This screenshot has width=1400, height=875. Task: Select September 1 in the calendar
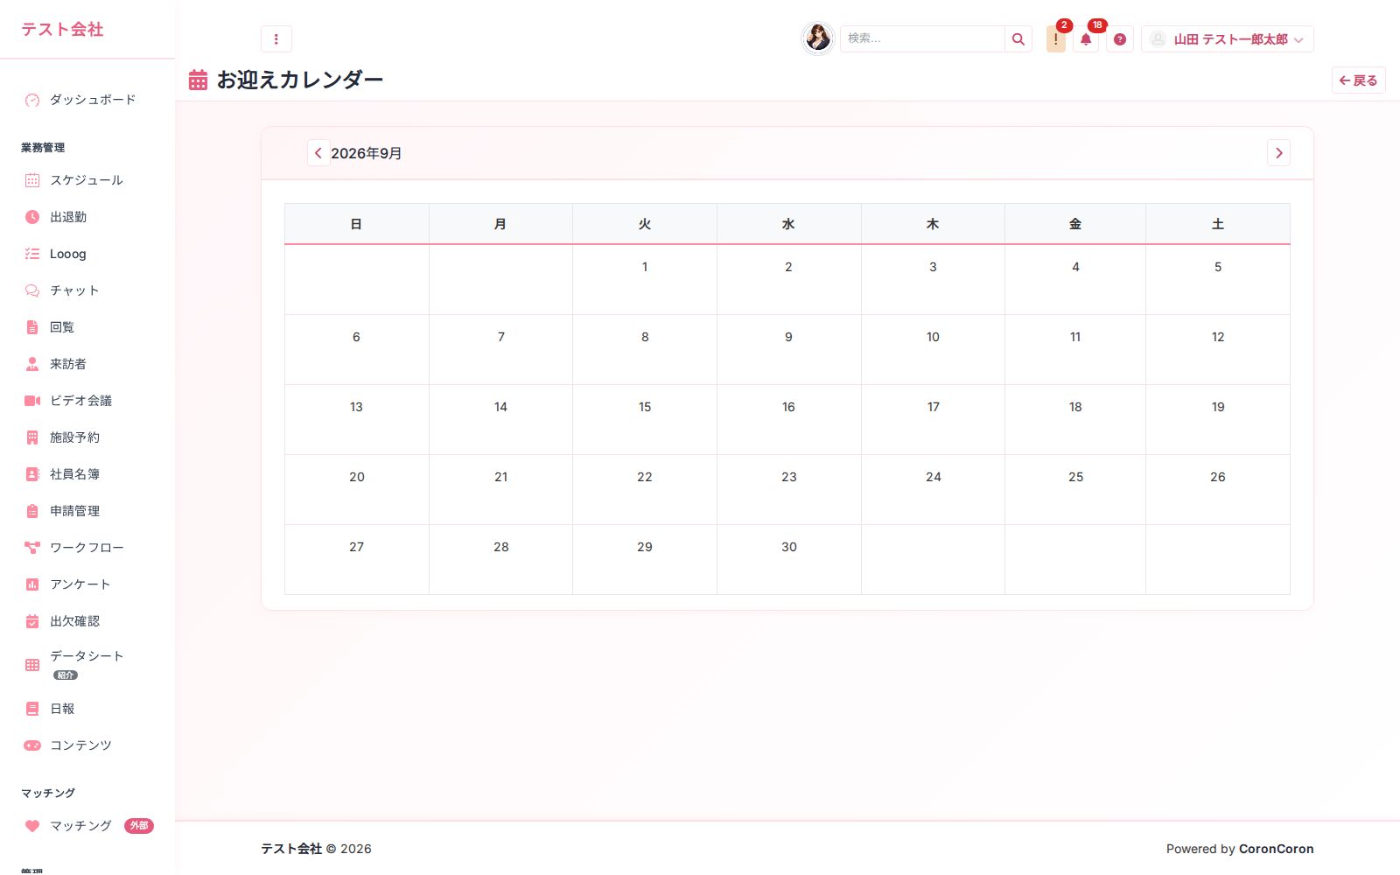(645, 280)
